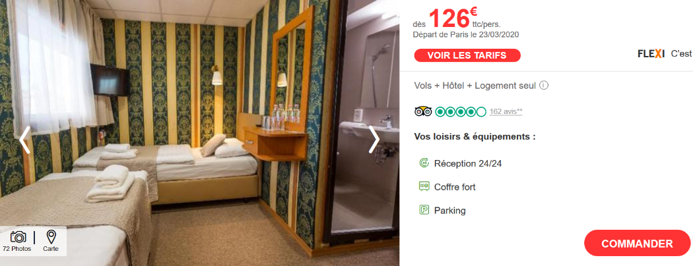Viewport: 693px width, 266px height.
Task: Click the TripAdvisor green rating bubbles
Action: 461,112
